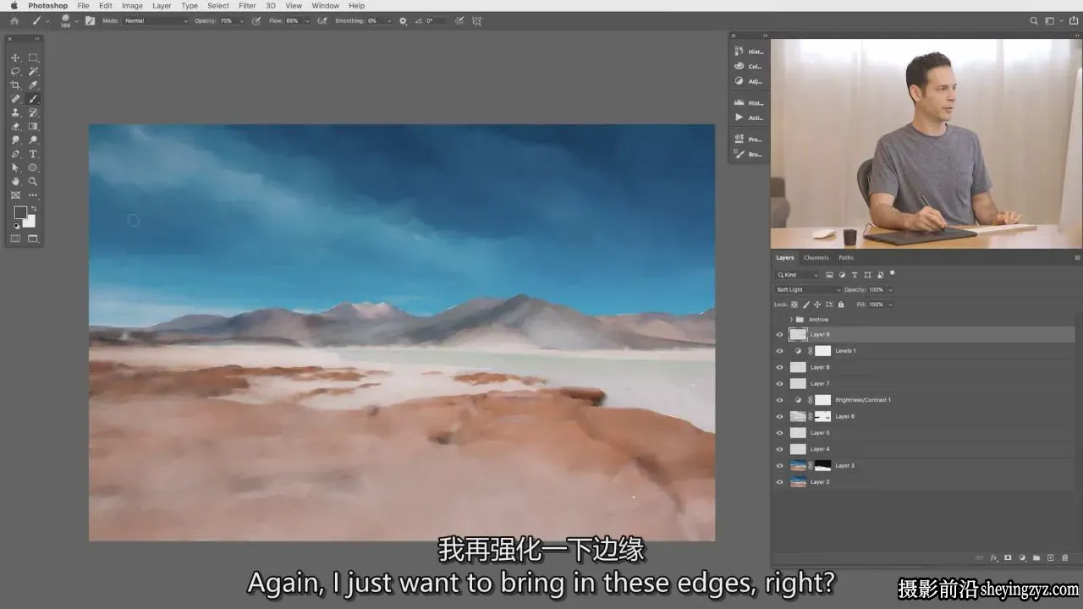The image size is (1083, 609).
Task: Toggle visibility of Layer 6
Action: pos(780,416)
